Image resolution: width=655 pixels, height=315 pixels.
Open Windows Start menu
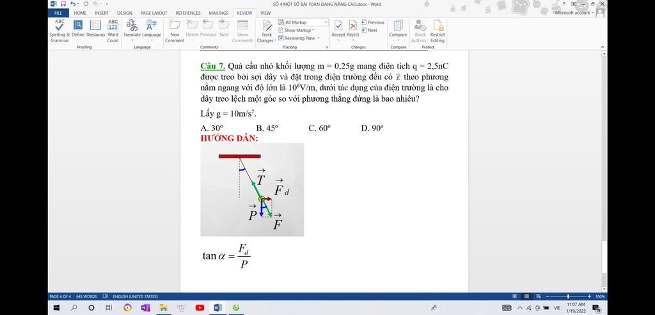click(57, 308)
